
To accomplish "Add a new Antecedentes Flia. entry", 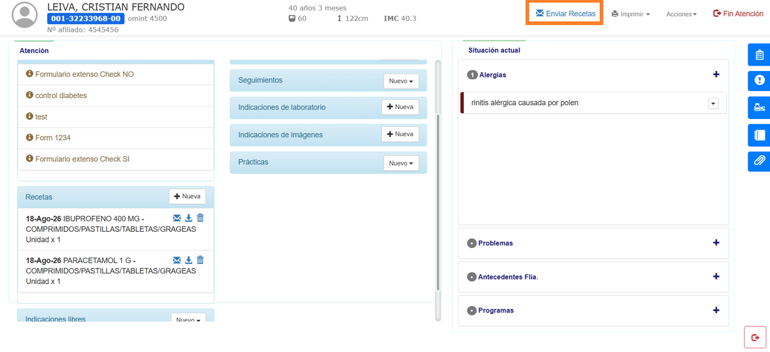I will pyautogui.click(x=716, y=277).
